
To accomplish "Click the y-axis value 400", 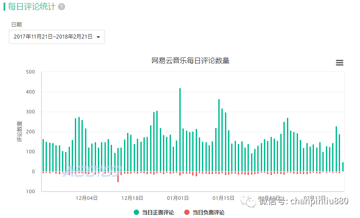I will 30,92.
